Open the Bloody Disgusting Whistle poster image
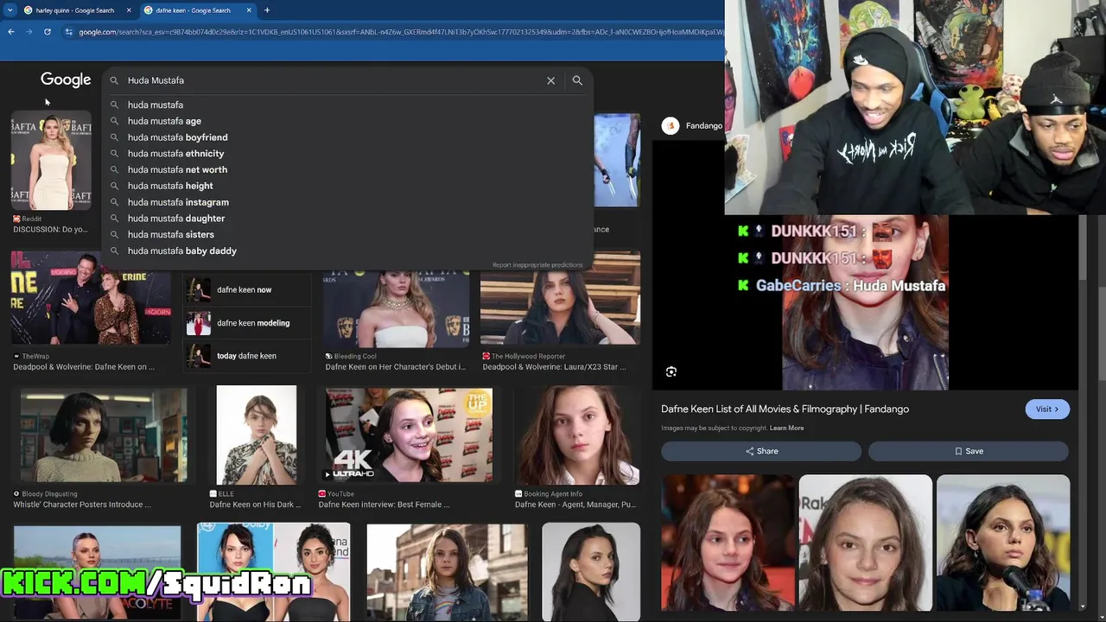Viewport: 1106px width, 622px height. [104, 435]
